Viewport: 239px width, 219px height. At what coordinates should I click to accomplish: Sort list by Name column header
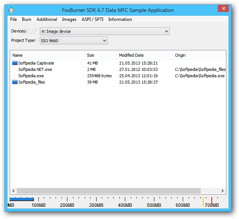coord(48,55)
